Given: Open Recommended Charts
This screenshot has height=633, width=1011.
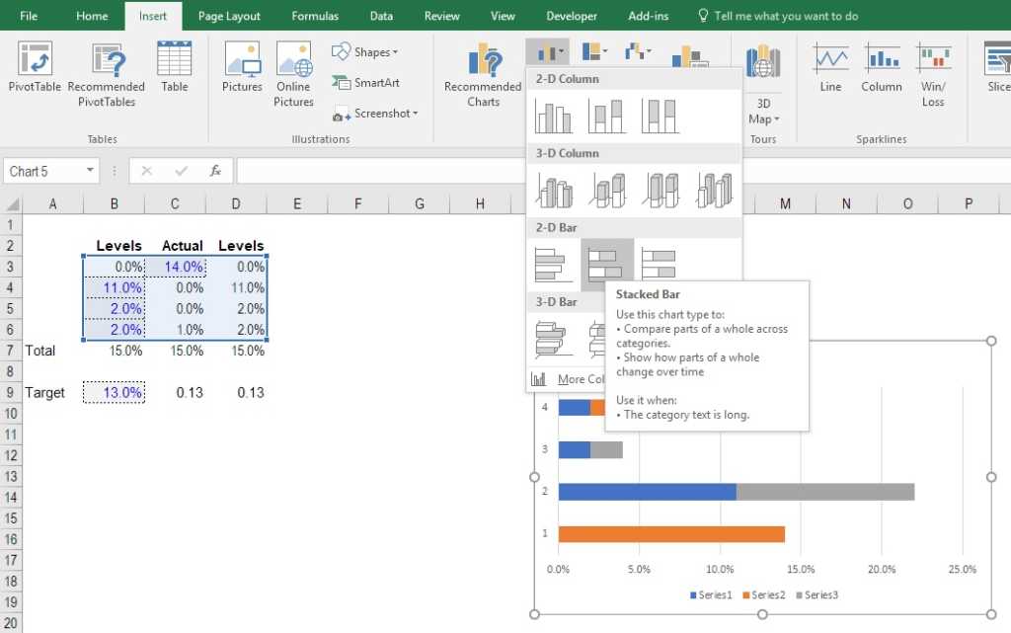Looking at the screenshot, I should 483,76.
